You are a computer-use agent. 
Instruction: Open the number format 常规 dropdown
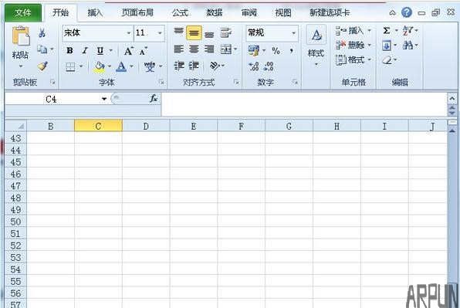293,33
